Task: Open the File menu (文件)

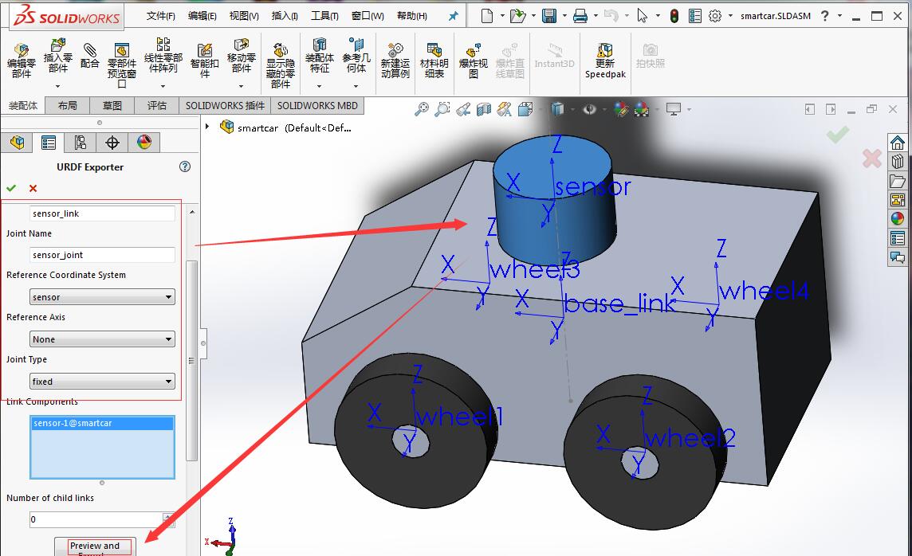Action: pos(160,16)
